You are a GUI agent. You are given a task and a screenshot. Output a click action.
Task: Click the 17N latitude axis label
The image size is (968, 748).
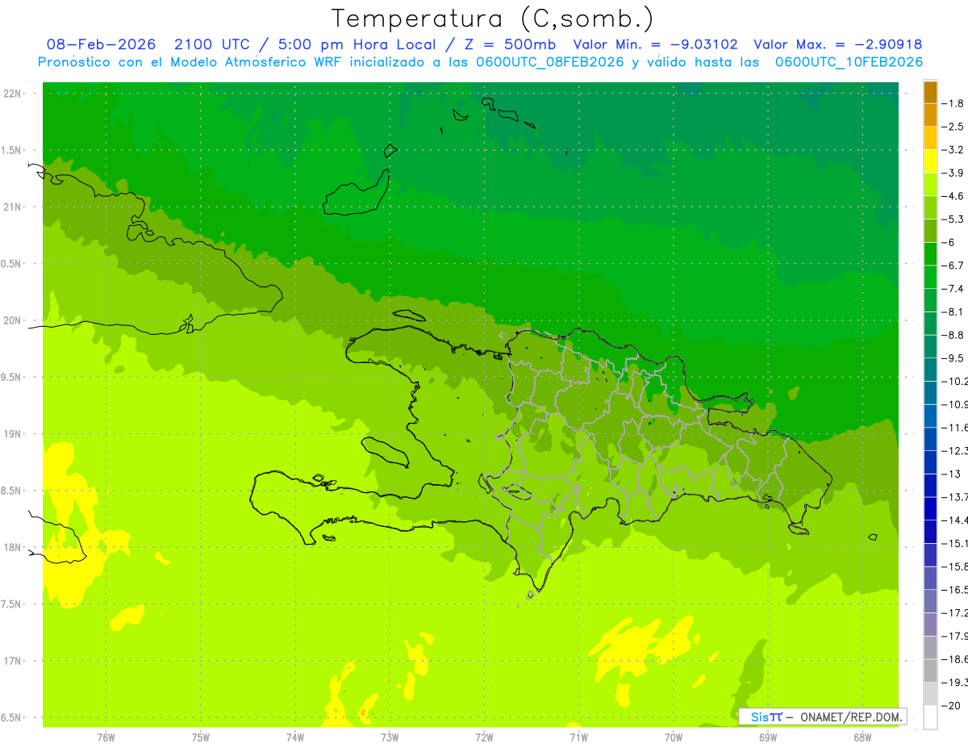(x=13, y=661)
